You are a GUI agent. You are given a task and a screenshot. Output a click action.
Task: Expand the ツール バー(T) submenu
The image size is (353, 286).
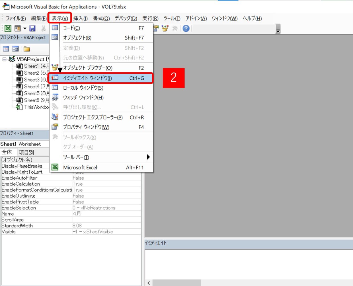point(102,157)
